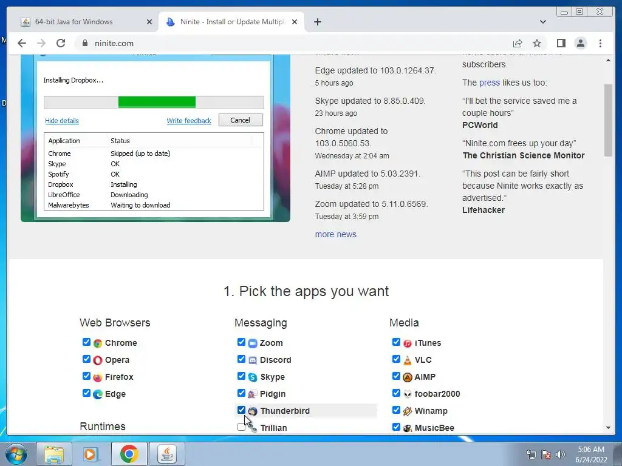Image resolution: width=622 pixels, height=466 pixels.
Task: Uncheck the Opera checkbox
Action: [86, 359]
